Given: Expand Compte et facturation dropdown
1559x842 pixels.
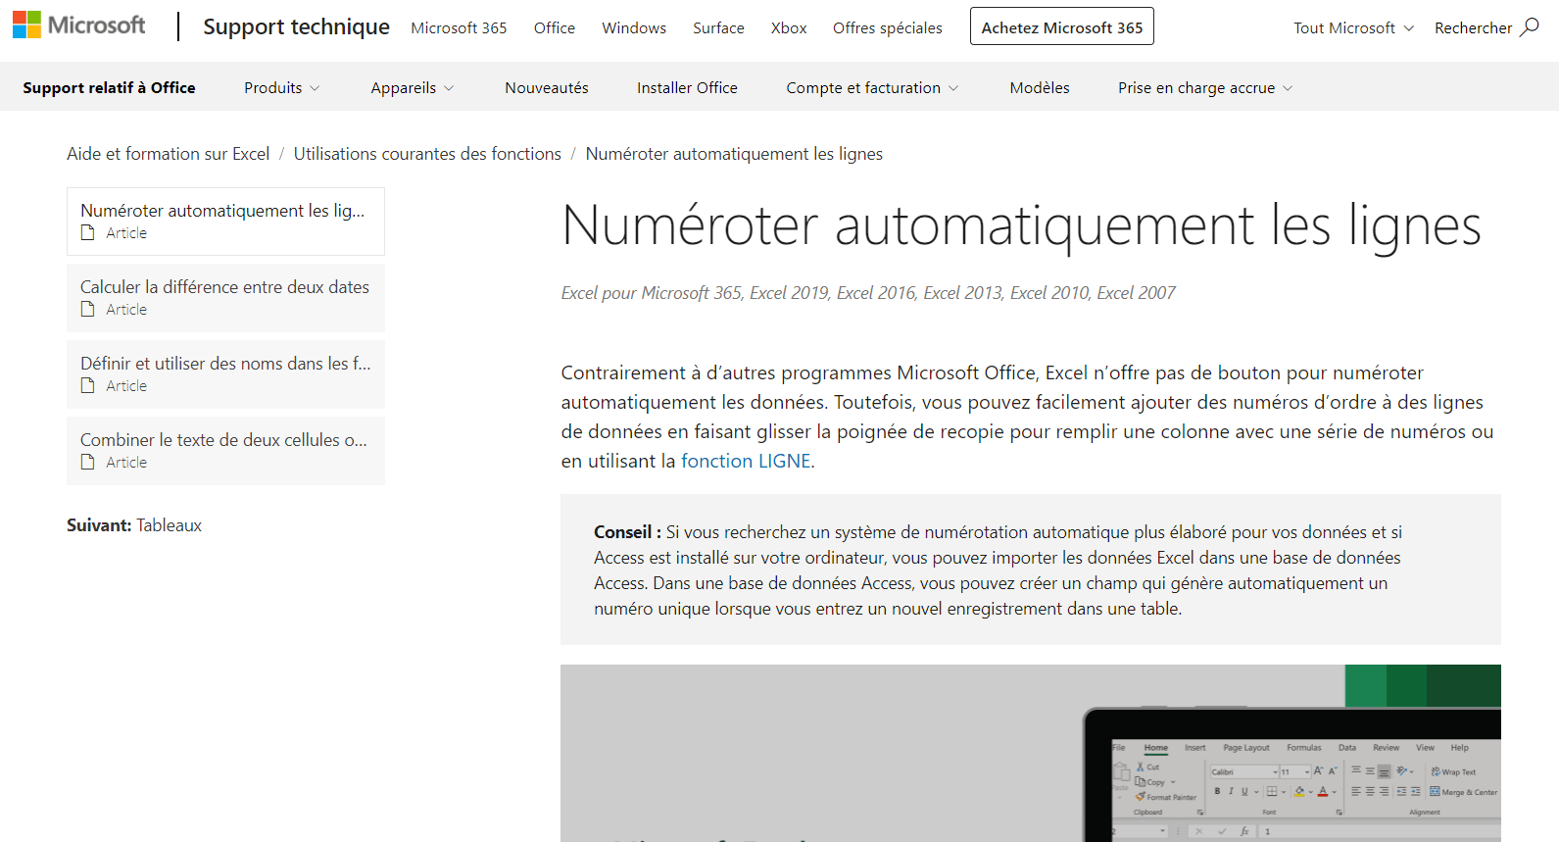Looking at the screenshot, I should tap(872, 87).
